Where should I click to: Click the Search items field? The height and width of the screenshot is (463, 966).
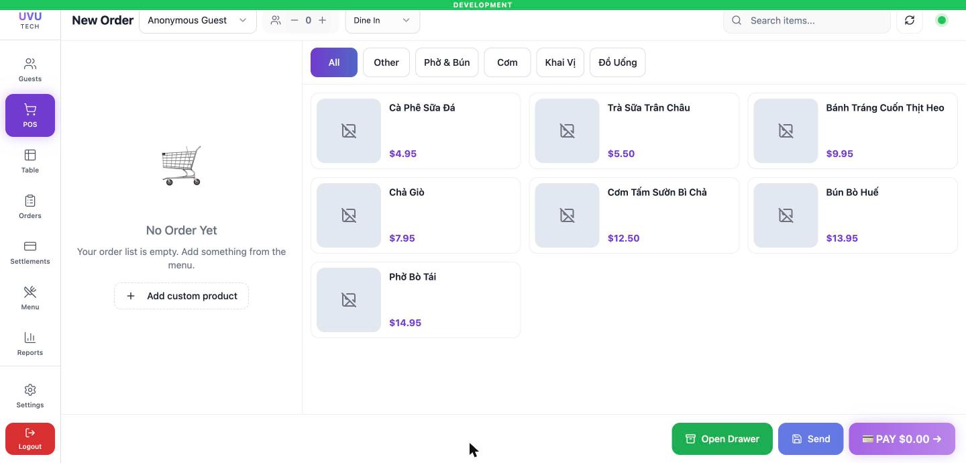point(807,20)
